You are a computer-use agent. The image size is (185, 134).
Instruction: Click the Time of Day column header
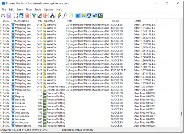(x=6, y=21)
